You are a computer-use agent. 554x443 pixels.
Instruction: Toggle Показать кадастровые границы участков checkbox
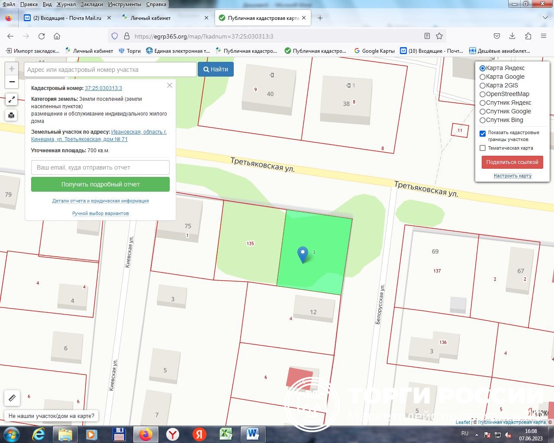point(483,133)
